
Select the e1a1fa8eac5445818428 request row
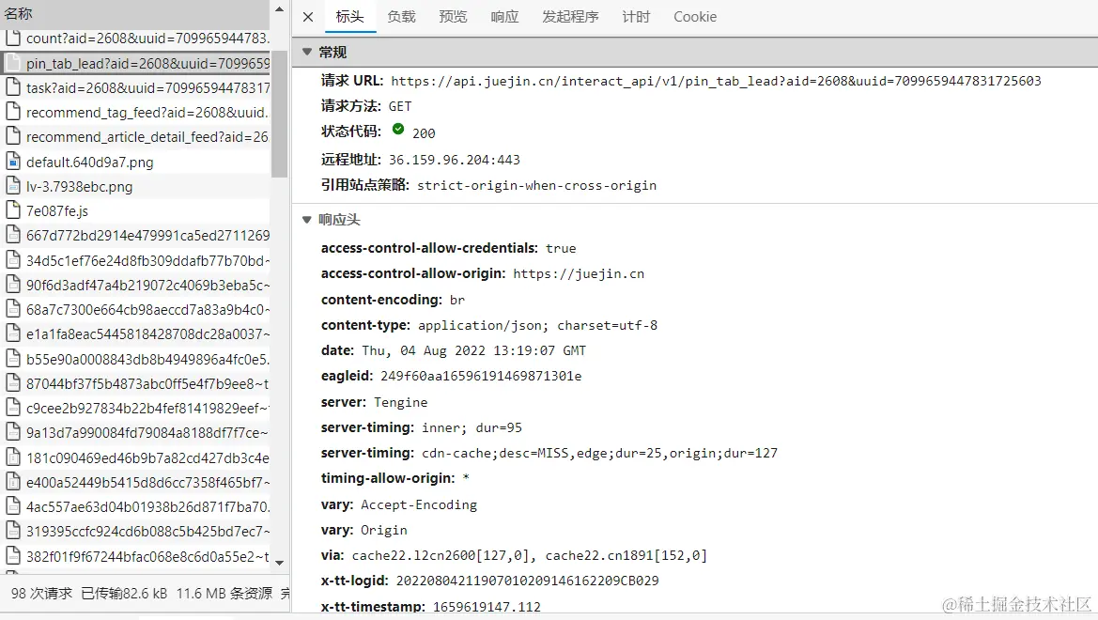coord(135,334)
